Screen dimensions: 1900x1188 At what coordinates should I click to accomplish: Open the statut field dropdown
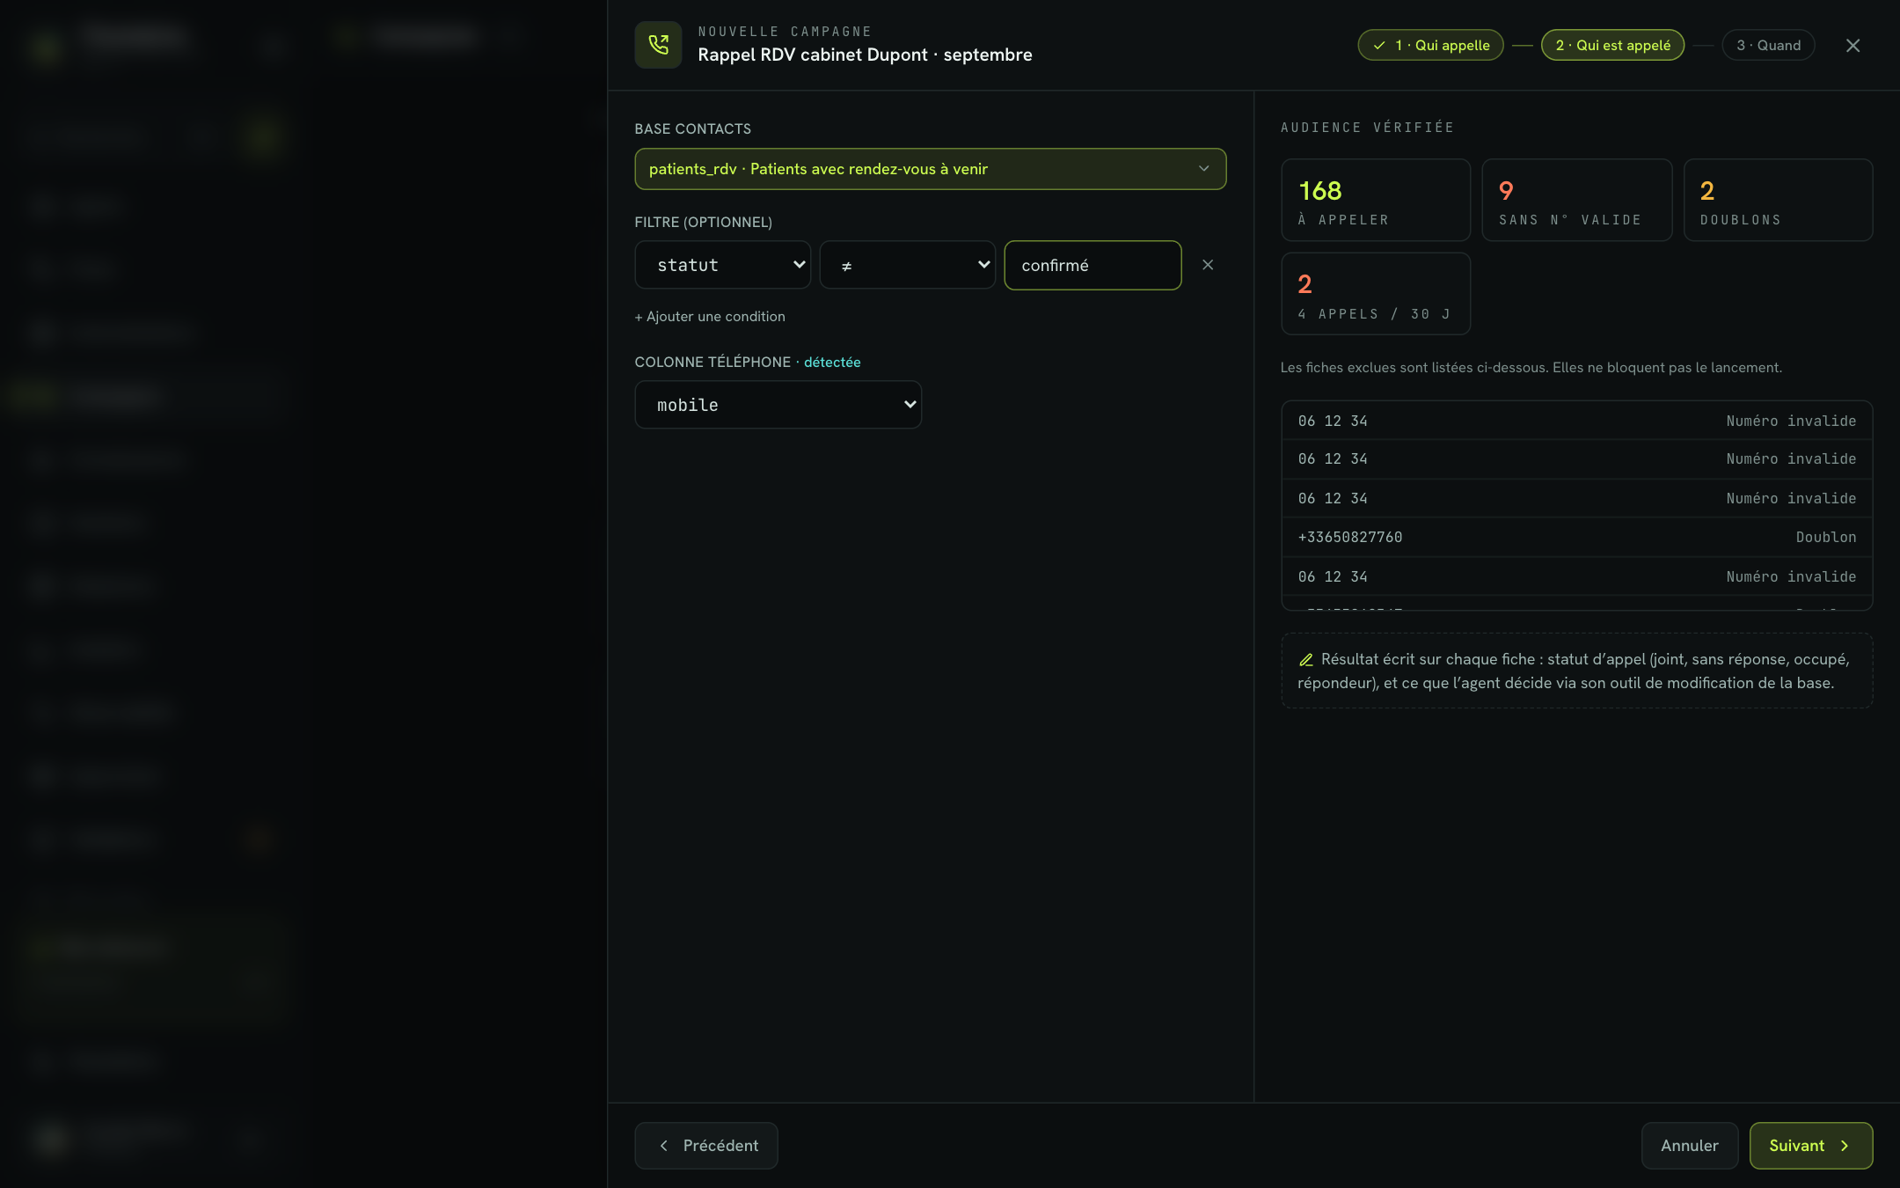tap(723, 265)
